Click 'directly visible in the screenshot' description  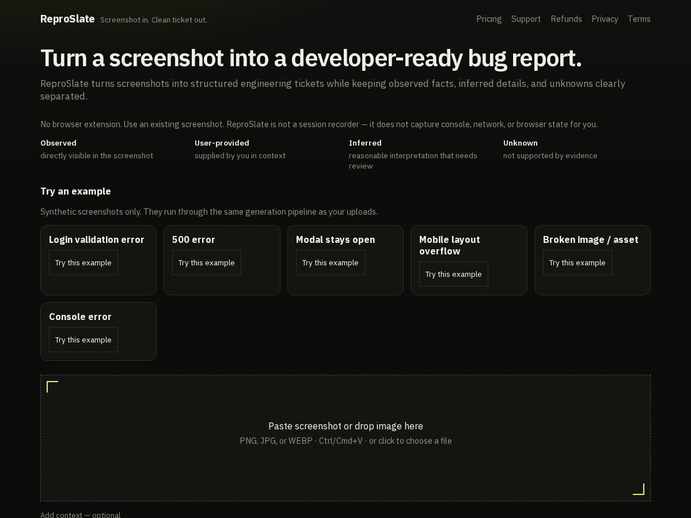pyautogui.click(x=97, y=155)
